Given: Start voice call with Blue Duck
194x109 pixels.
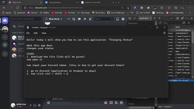Looking at the screenshot, I should click(74, 19).
